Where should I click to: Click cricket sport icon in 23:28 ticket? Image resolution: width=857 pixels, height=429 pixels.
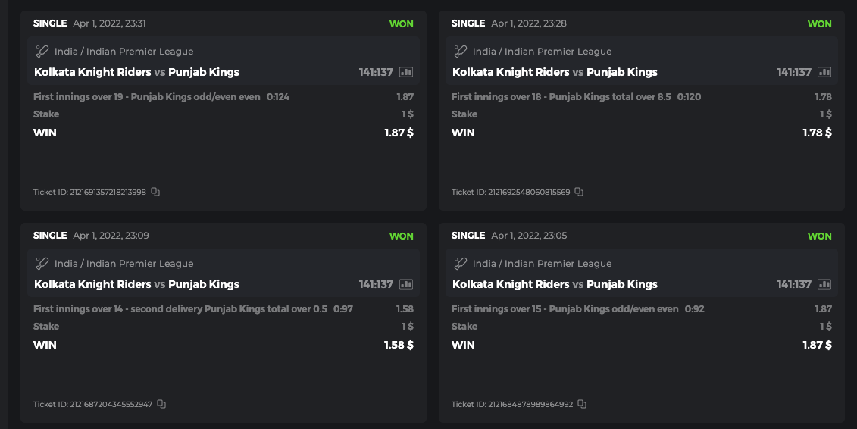pos(461,52)
